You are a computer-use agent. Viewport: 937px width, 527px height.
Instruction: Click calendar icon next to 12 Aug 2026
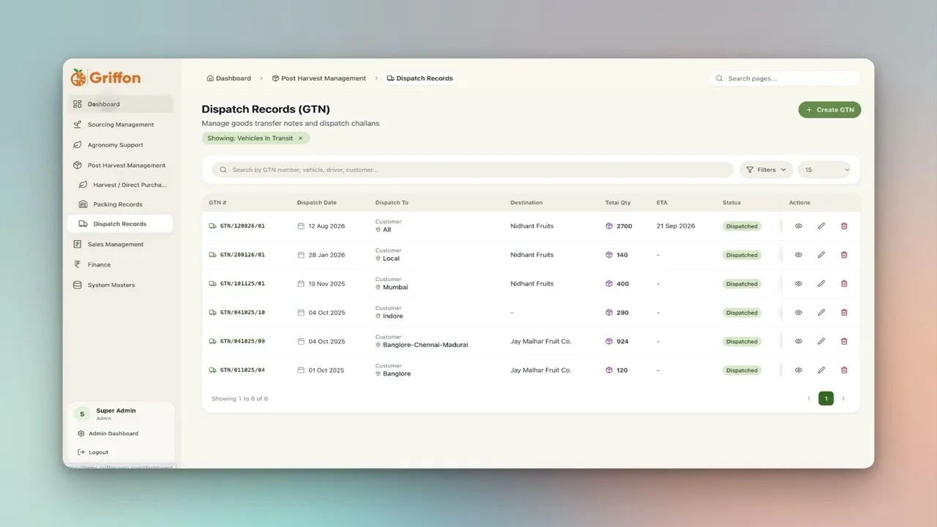tap(301, 226)
